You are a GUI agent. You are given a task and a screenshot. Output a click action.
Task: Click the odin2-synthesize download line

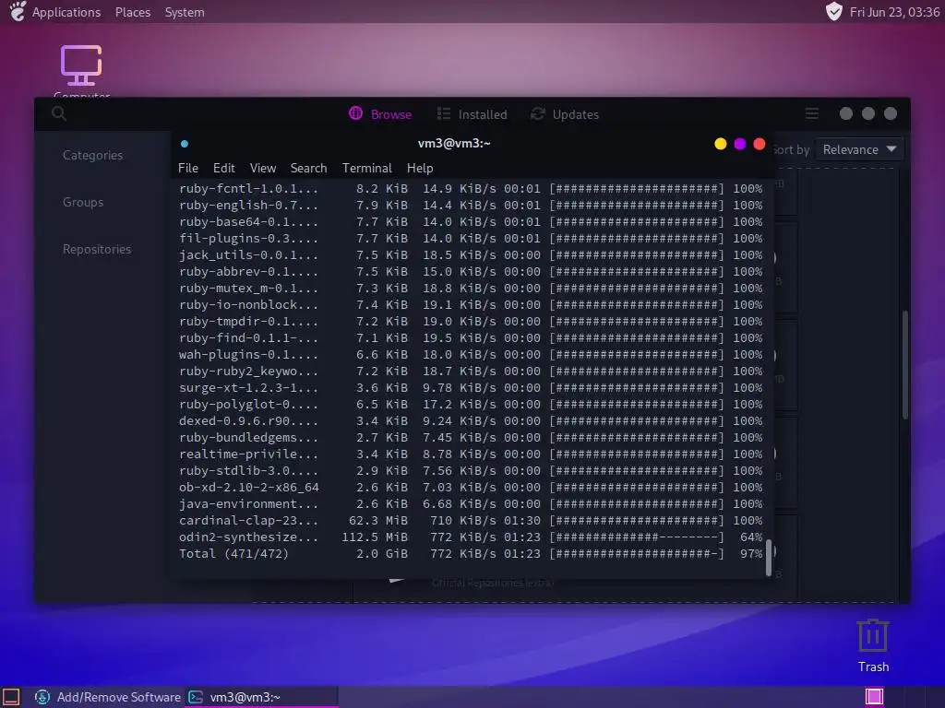point(471,537)
